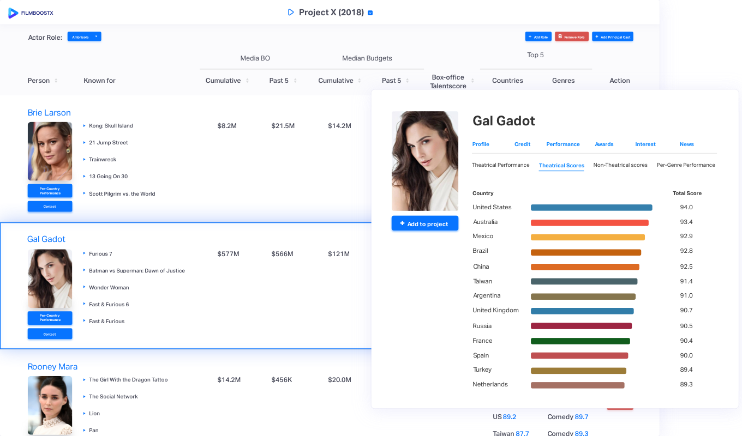Open Per-Genre Performance subtab
This screenshot has width=742, height=436.
tap(685, 165)
